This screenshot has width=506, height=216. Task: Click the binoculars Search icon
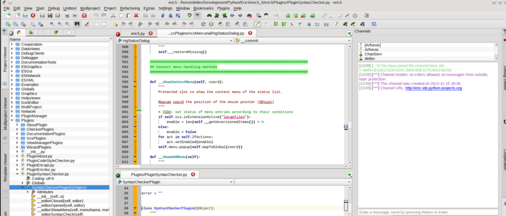210,15
